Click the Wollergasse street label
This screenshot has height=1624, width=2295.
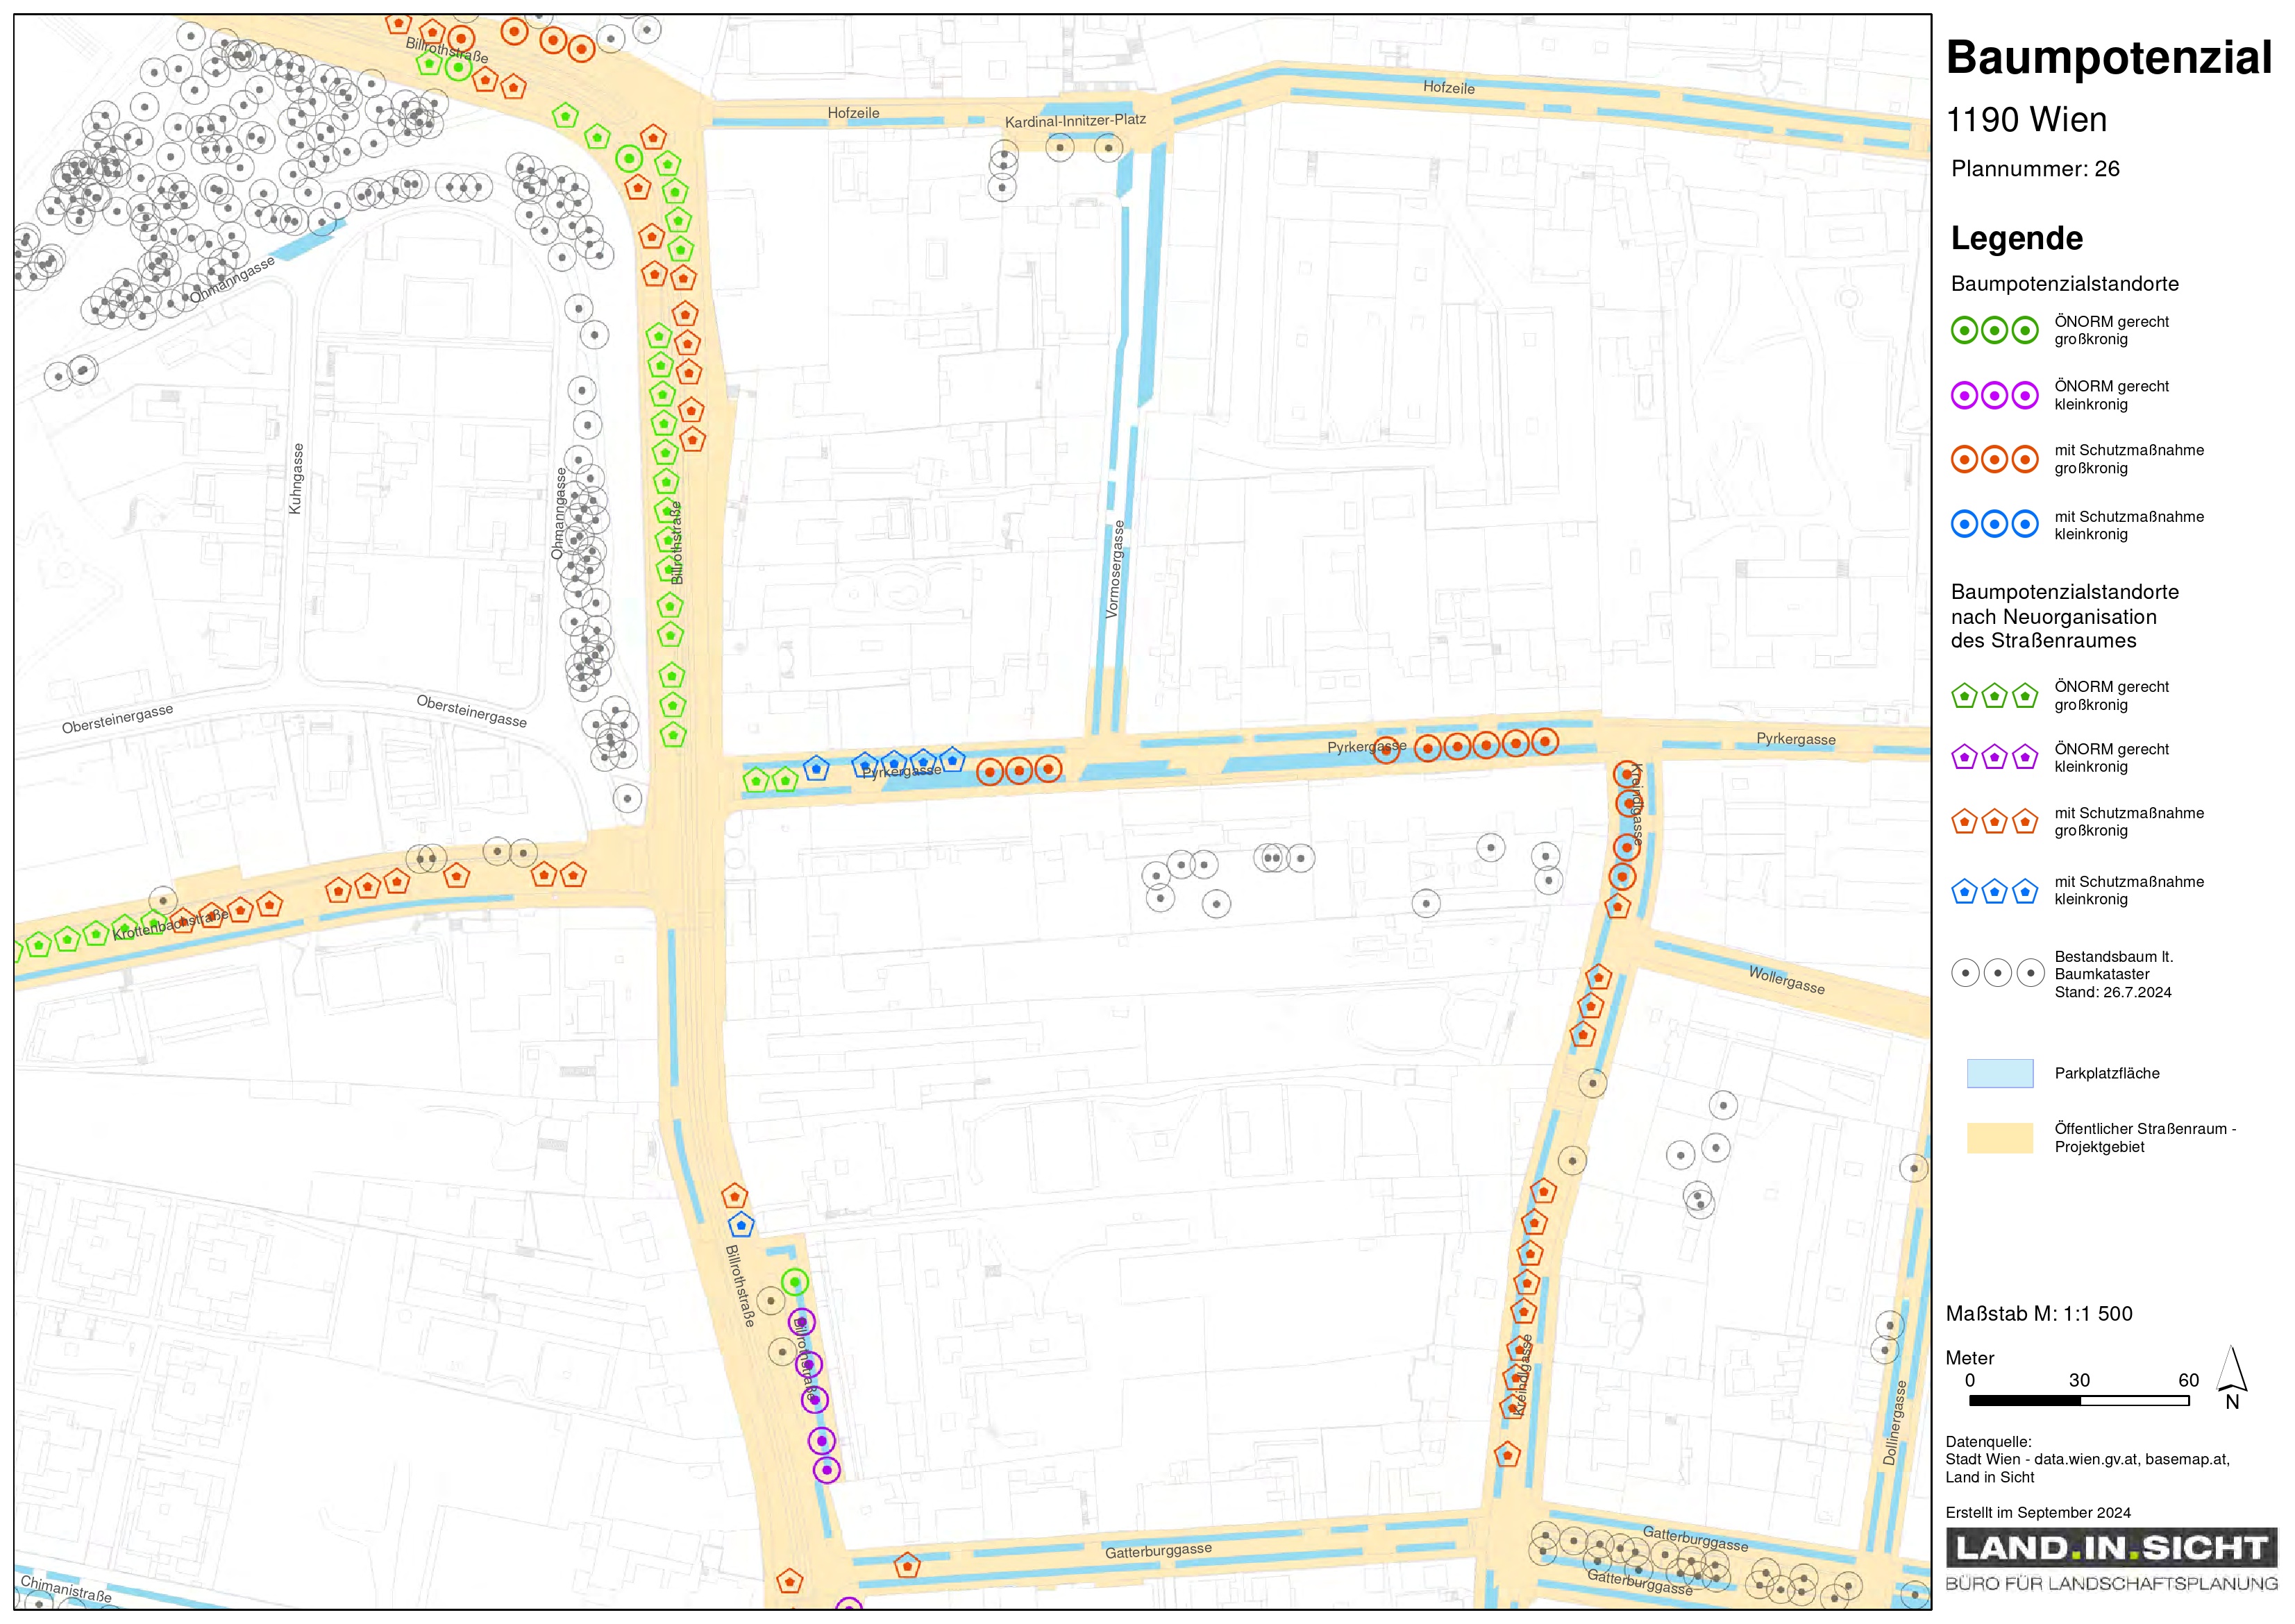[x=1786, y=980]
